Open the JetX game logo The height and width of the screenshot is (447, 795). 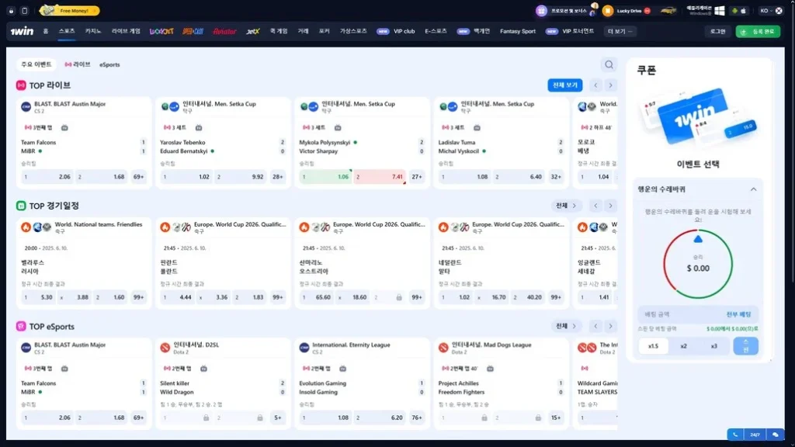[x=252, y=31]
